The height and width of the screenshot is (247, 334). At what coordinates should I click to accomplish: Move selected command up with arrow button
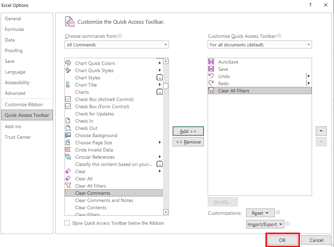point(321,131)
